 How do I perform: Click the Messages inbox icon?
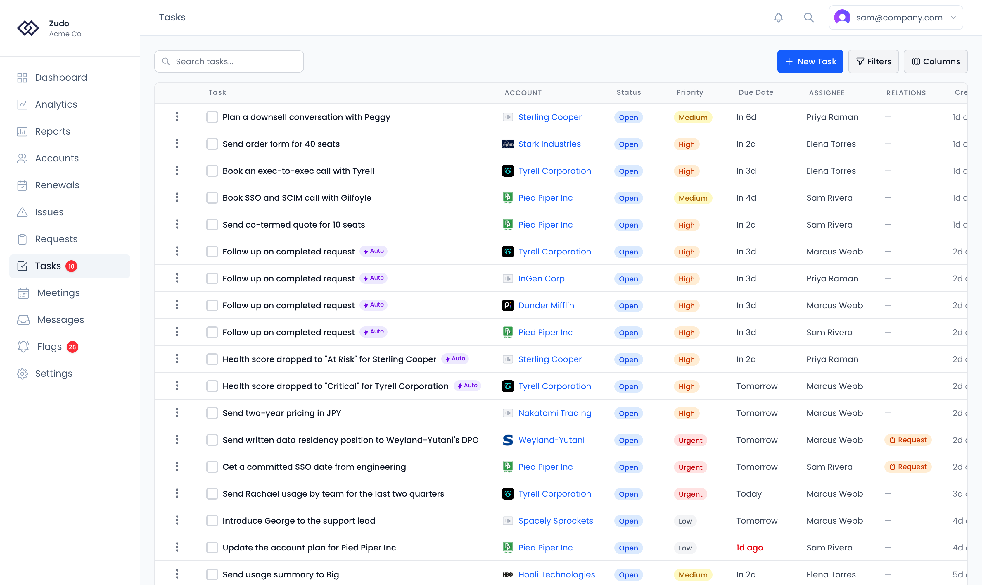(23, 320)
